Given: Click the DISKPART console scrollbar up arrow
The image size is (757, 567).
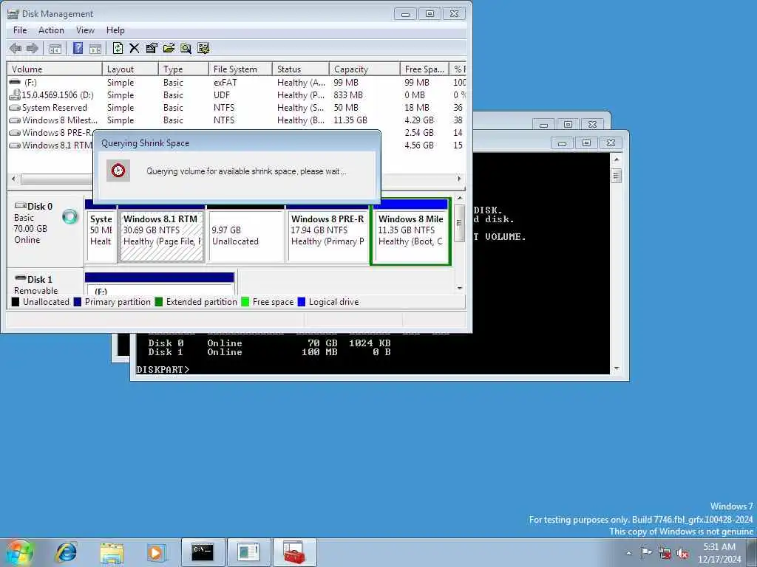Looking at the screenshot, I should click(617, 159).
